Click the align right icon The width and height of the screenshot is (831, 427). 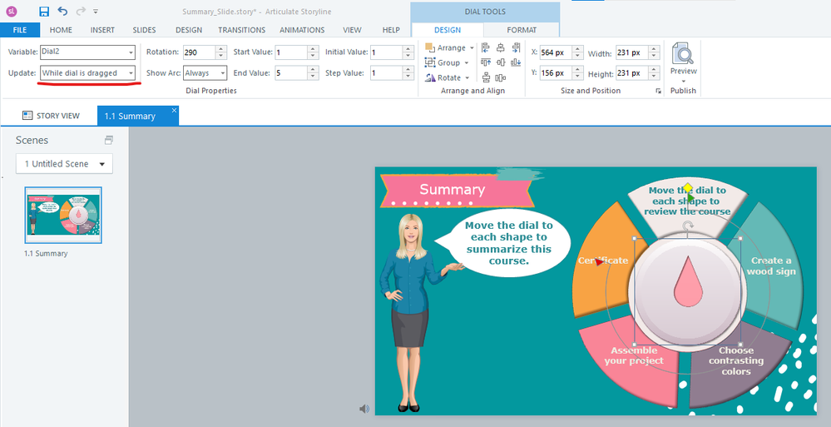point(516,48)
